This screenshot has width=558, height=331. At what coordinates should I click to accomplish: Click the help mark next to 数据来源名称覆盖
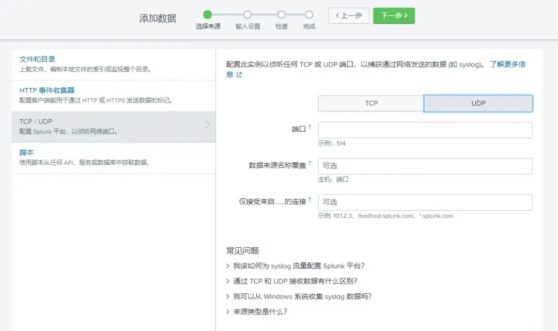tap(309, 163)
